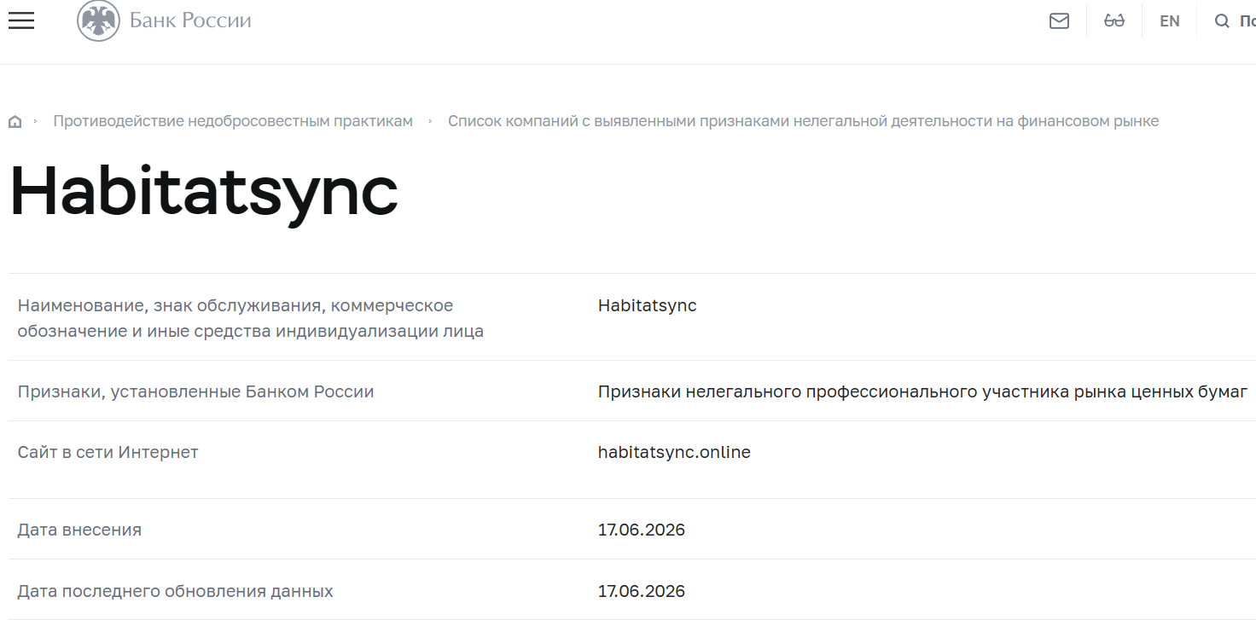This screenshot has height=620, width=1256.
Task: Open the envelope contact icon
Action: 1059,21
